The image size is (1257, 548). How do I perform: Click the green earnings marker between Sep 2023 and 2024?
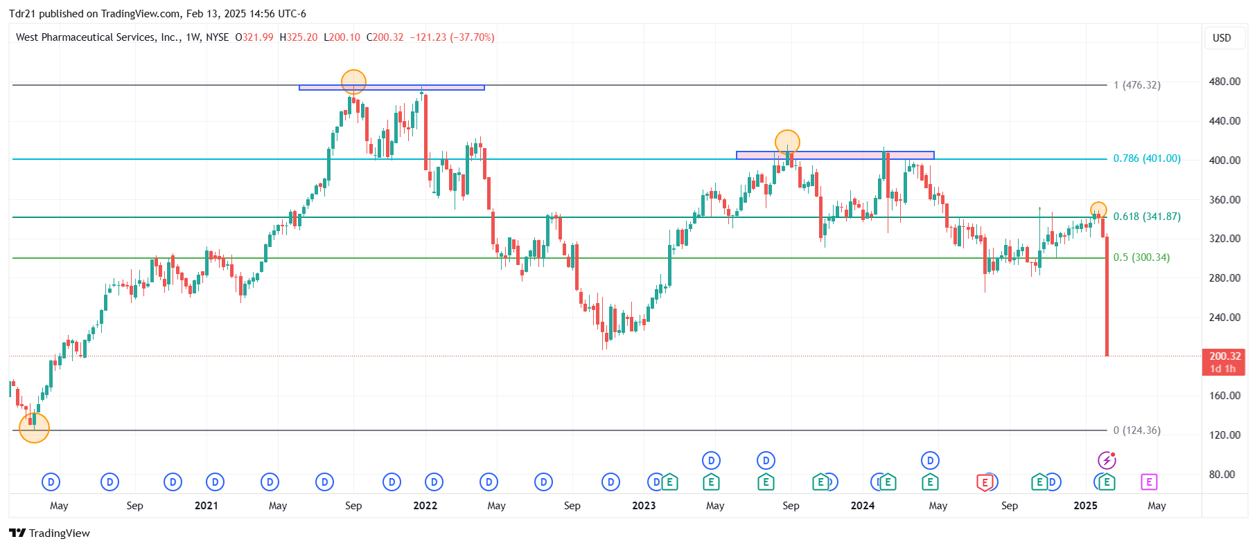pos(820,482)
